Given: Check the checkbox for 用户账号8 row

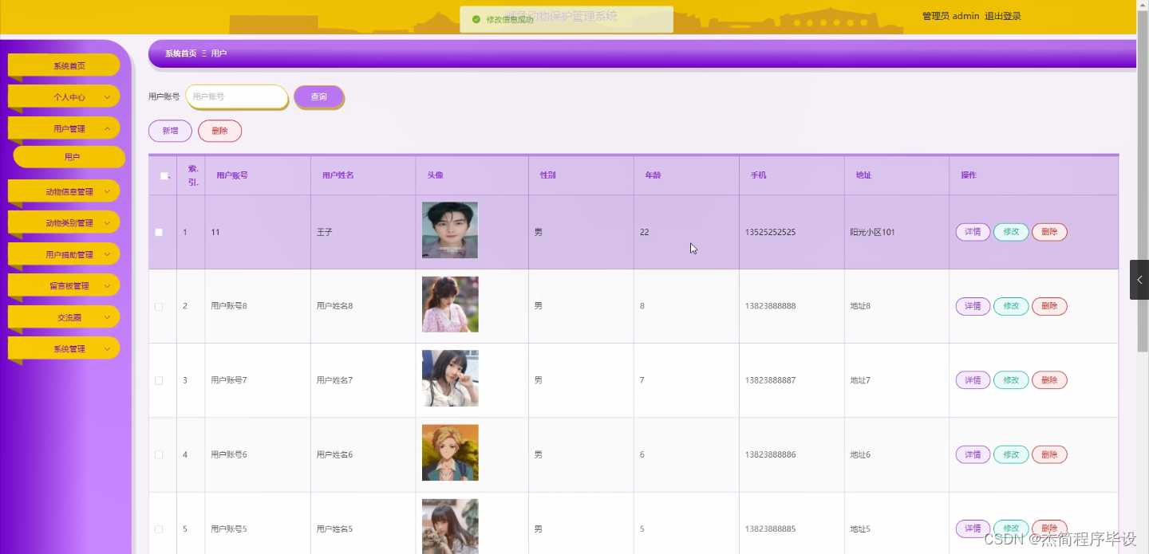Looking at the screenshot, I should (x=159, y=306).
